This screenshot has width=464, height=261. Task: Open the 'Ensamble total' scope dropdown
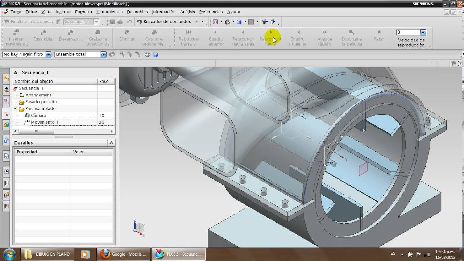(x=103, y=54)
